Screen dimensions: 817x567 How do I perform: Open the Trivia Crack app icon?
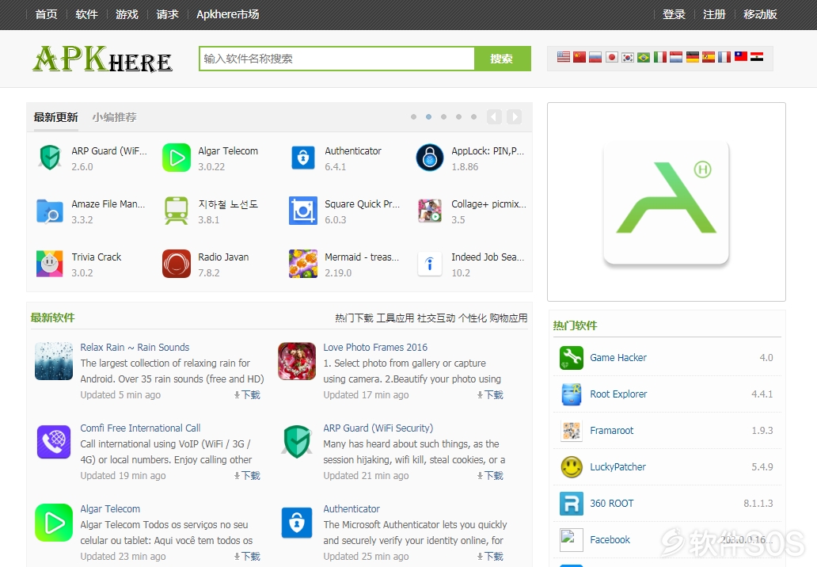[50, 264]
